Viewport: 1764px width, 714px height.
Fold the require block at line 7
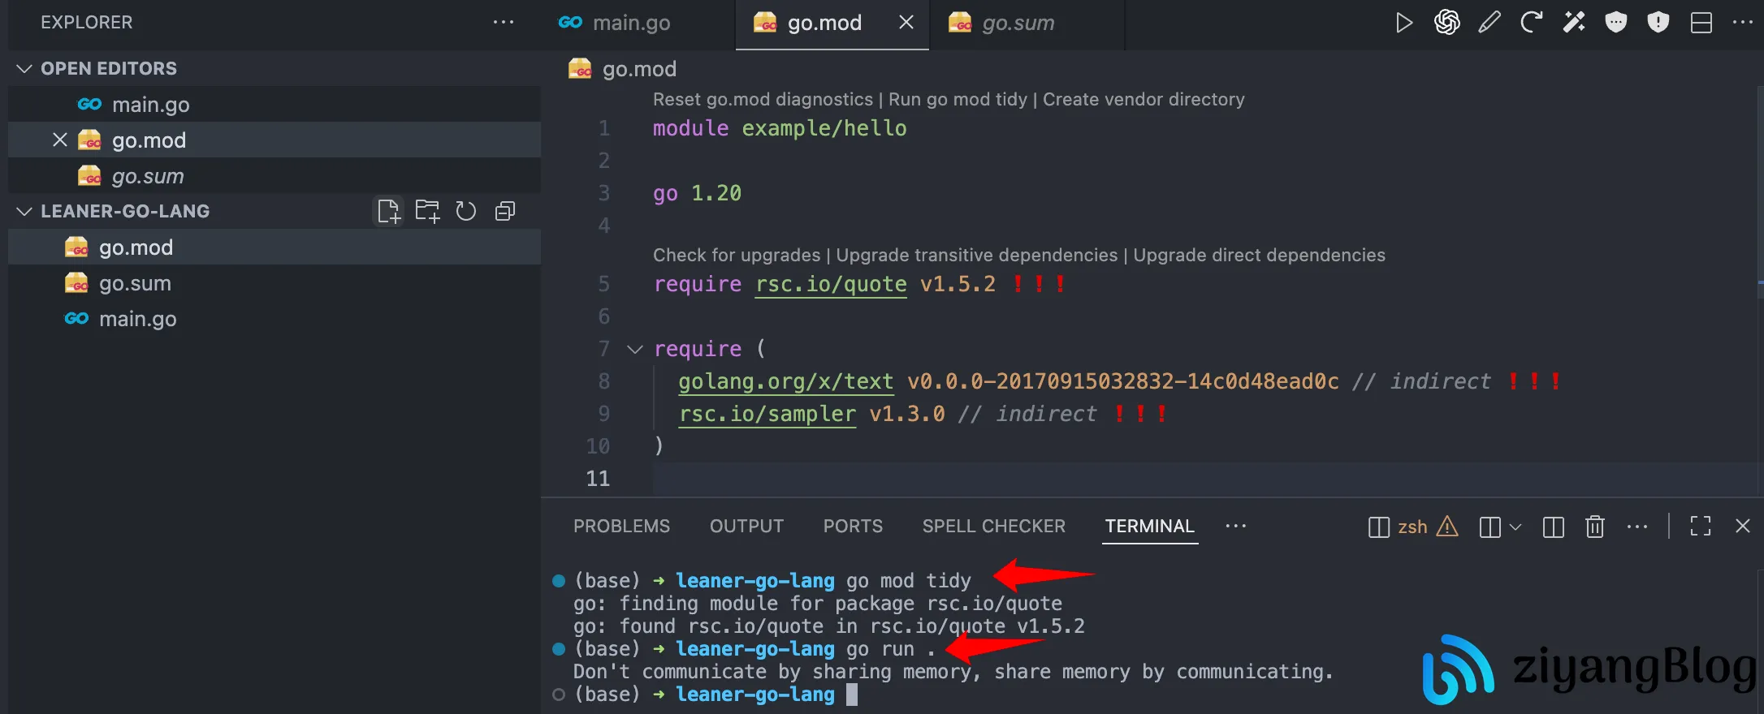tap(635, 350)
